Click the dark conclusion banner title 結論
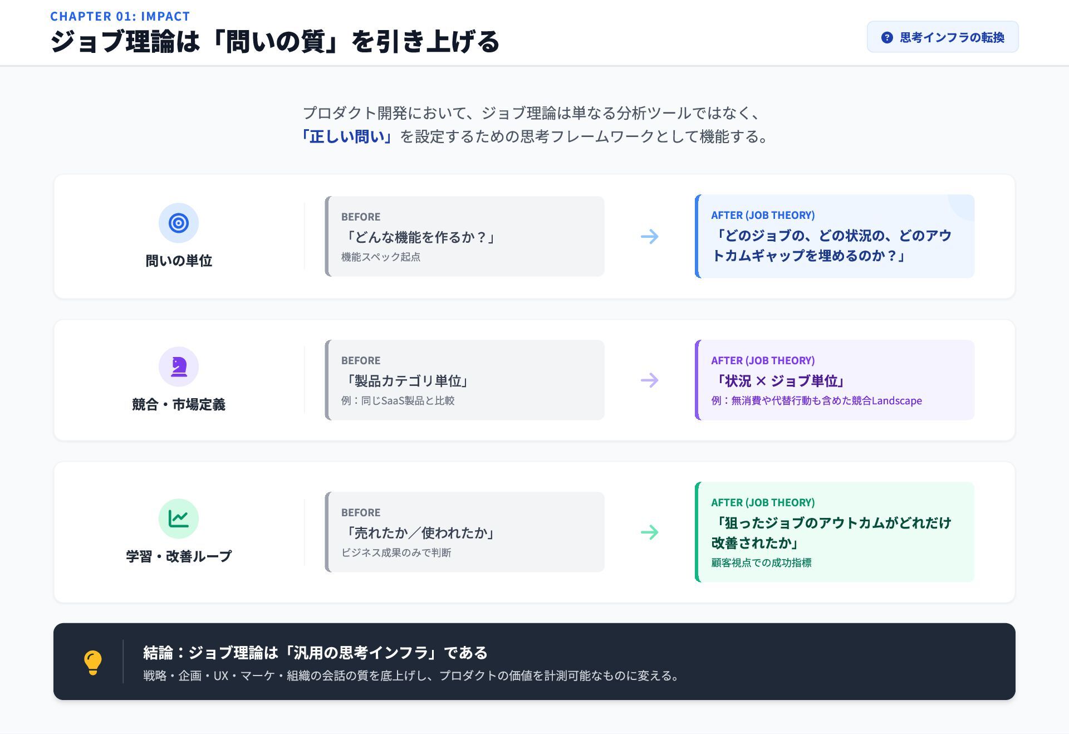Screen dimensions: 1069x734 click(315, 652)
